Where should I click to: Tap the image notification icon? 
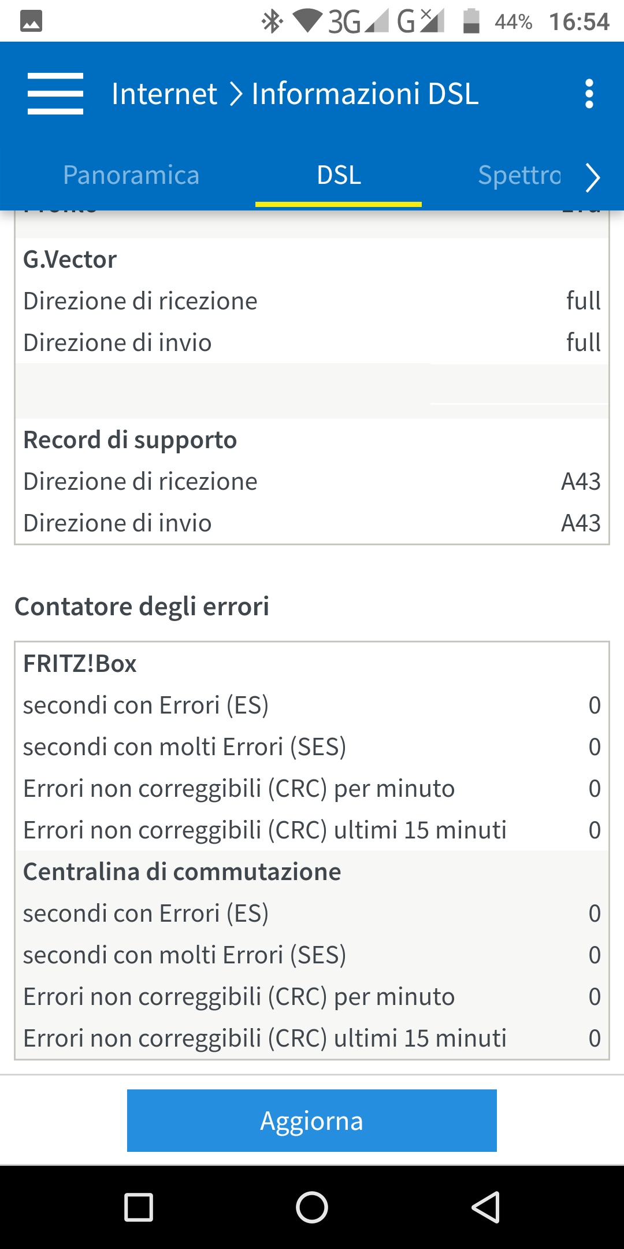31,22
